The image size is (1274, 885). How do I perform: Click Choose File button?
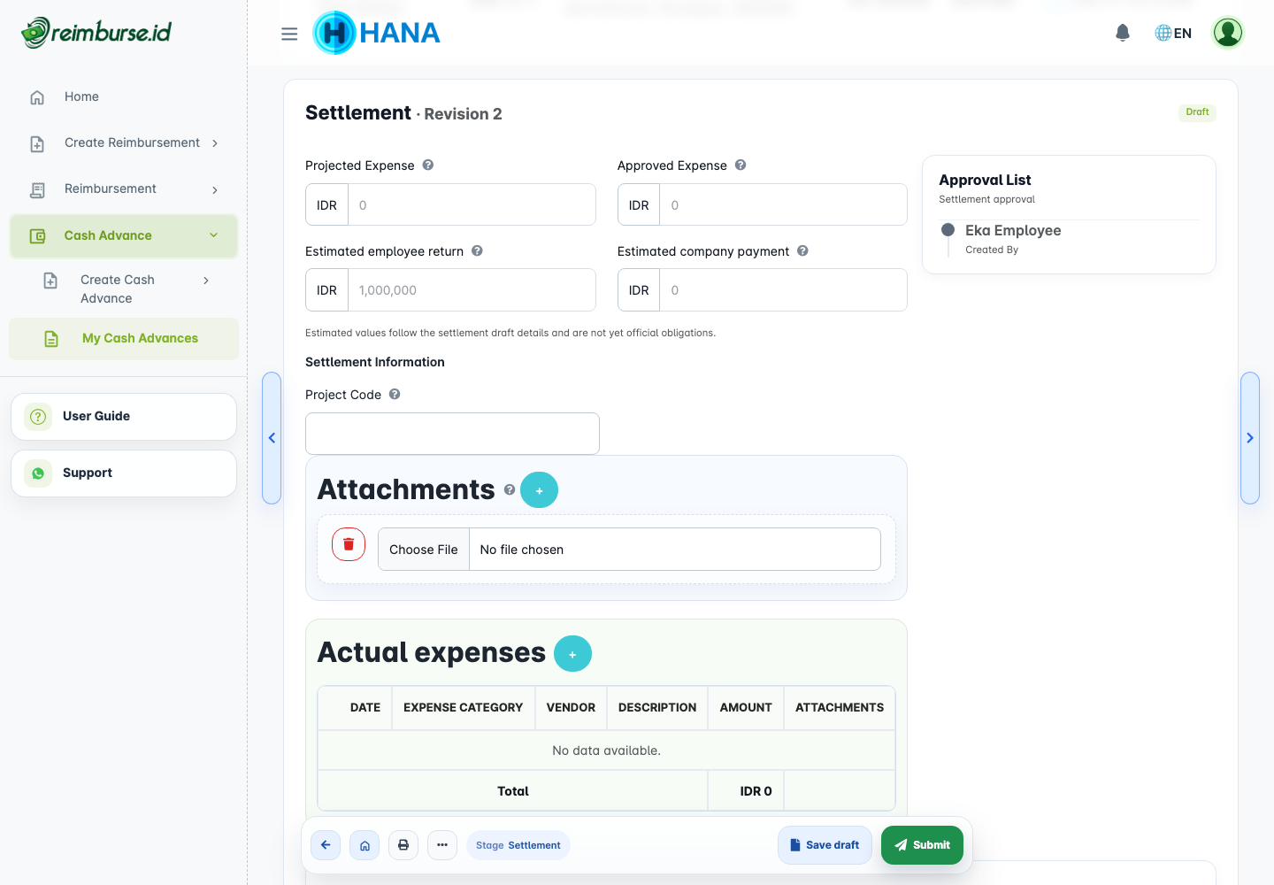[424, 550]
